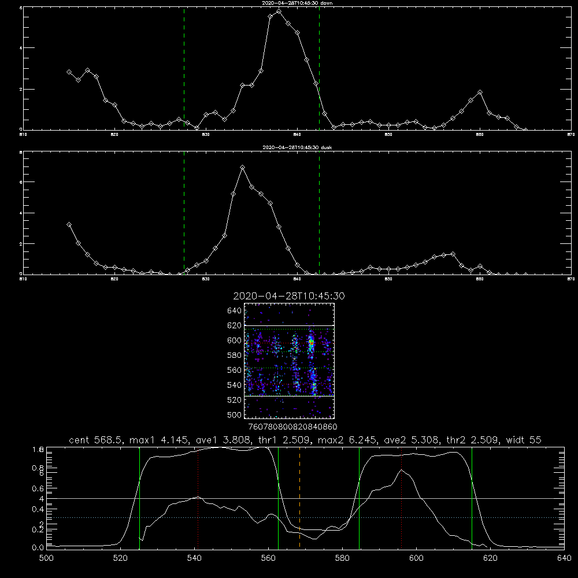
Task: Click the "540" label on the heatmap y-axis
Action: pyautogui.click(x=235, y=385)
